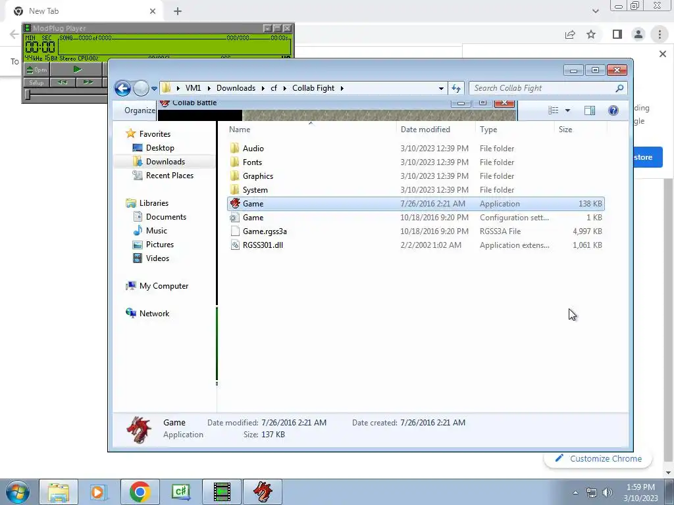Click Setup in ModPlug Player

[37, 82]
